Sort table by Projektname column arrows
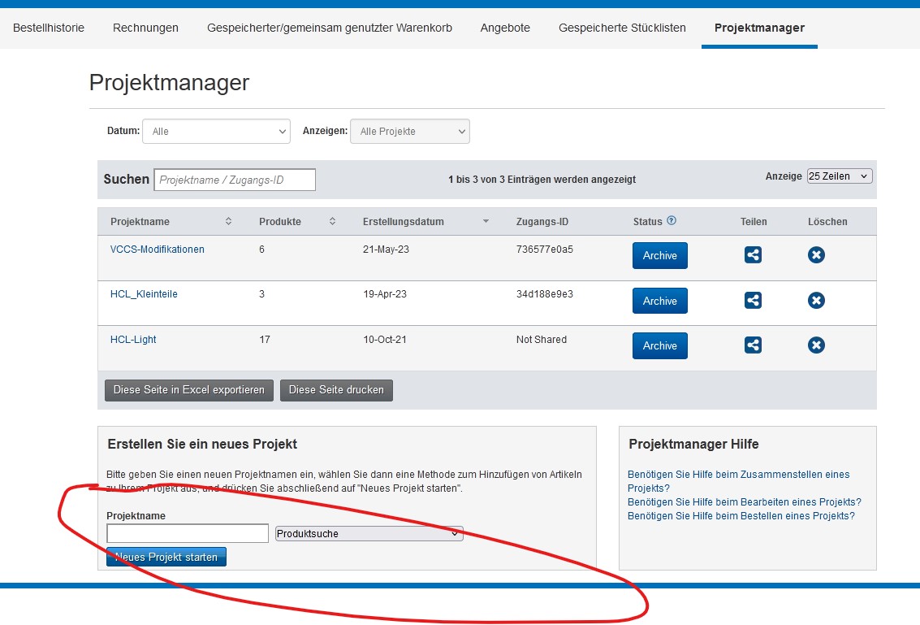 click(x=228, y=221)
